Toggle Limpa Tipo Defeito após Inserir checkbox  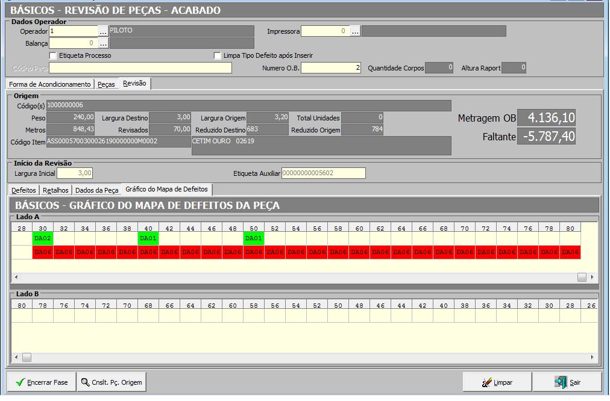coord(218,55)
